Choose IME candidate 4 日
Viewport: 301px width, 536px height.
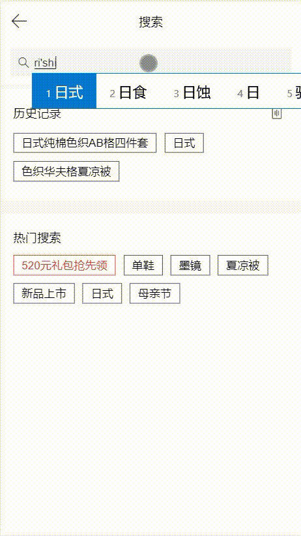pos(248,93)
